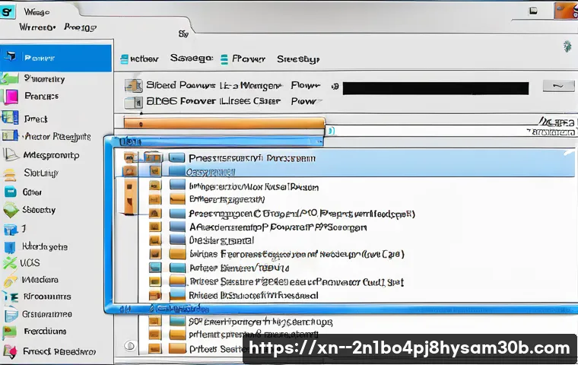Select the row 'Dresiler Sintetal'
The height and width of the screenshot is (365, 578).
pos(221,241)
